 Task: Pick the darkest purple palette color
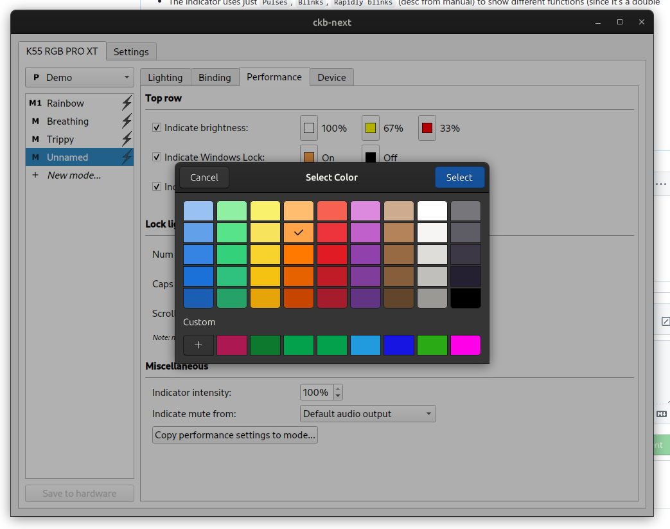click(x=366, y=298)
